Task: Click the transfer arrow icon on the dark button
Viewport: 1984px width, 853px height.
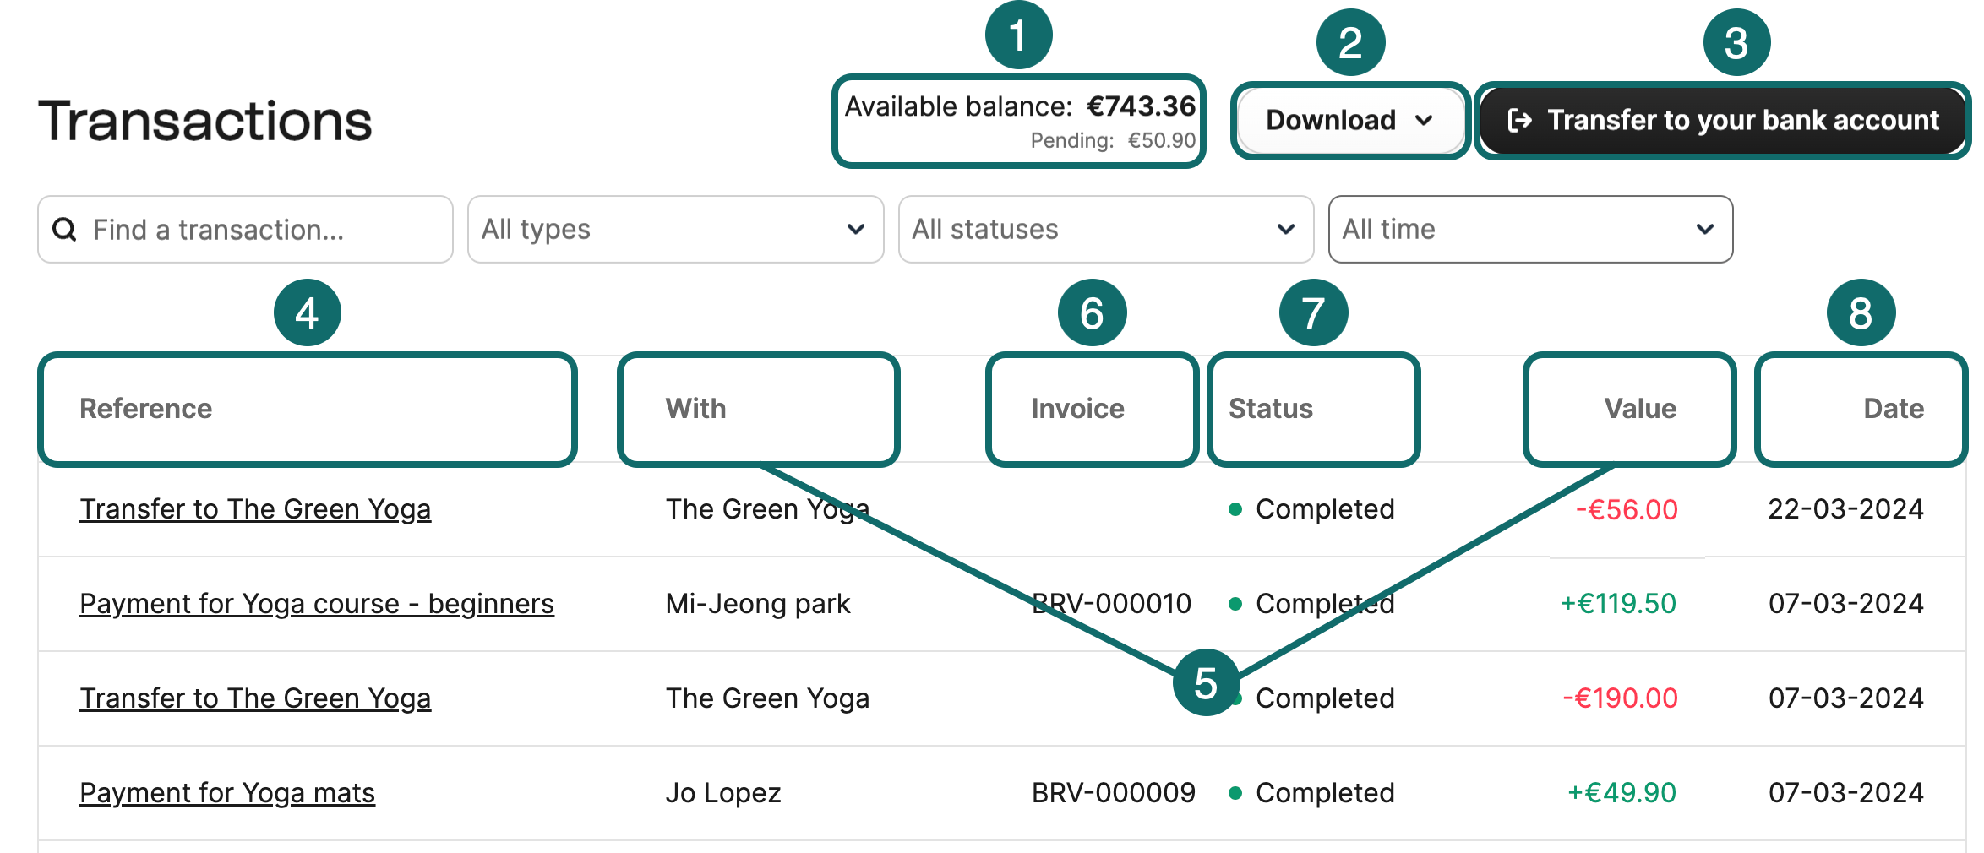Action: [x=1521, y=120]
